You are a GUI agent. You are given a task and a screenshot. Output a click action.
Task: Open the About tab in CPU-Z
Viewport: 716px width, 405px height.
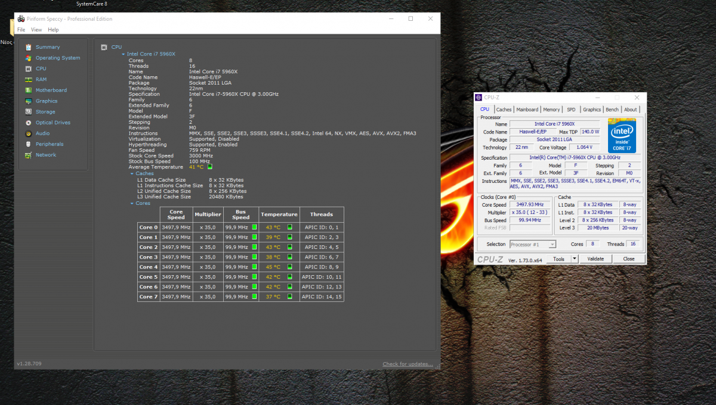tap(630, 110)
